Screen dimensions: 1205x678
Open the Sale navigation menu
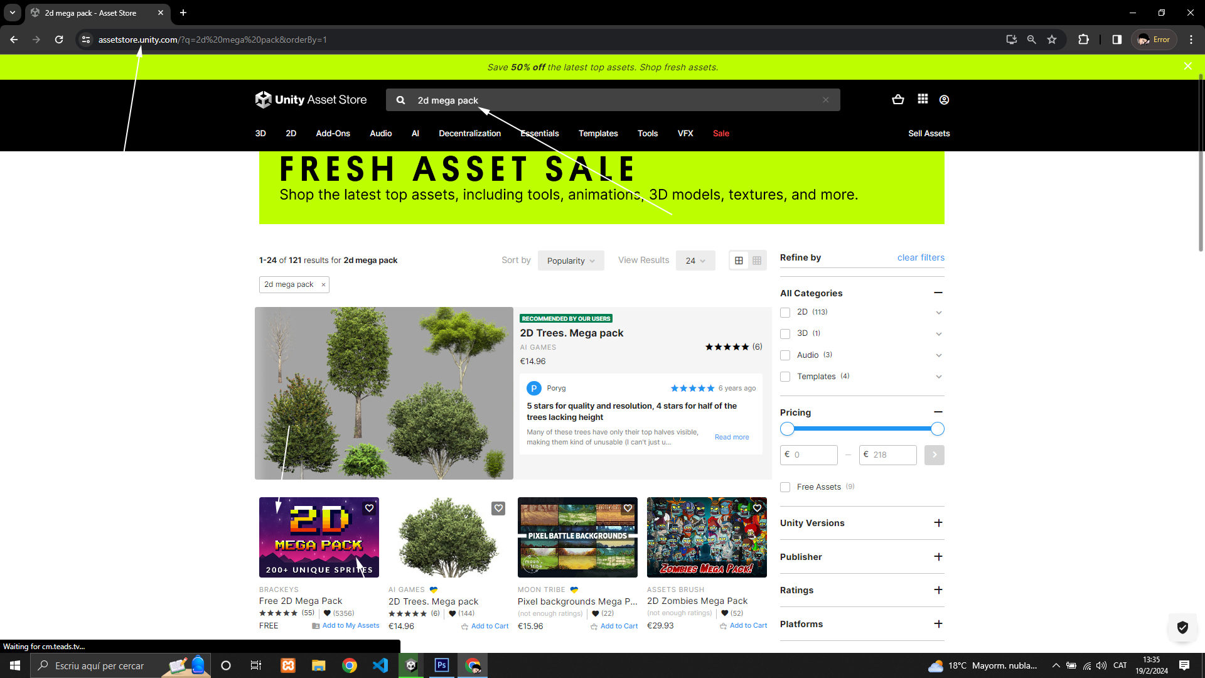tap(721, 133)
